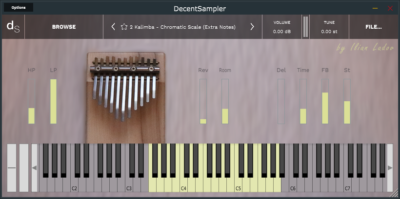
Task: Play the C5 key on keyboard
Action: (x=238, y=185)
